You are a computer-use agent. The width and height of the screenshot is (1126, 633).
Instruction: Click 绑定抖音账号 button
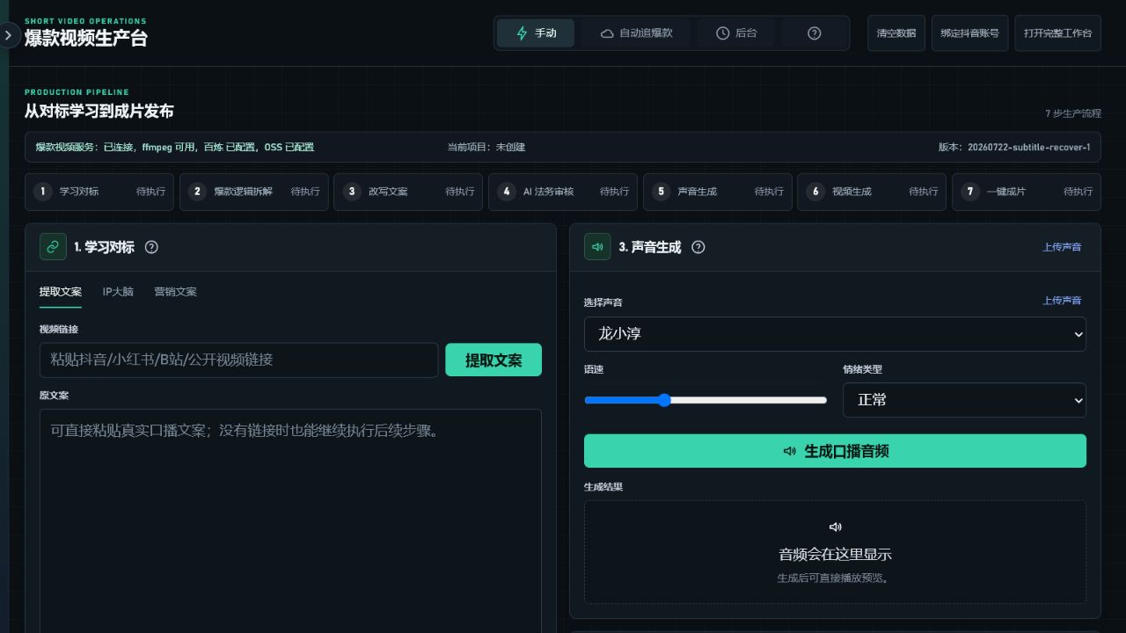pyautogui.click(x=969, y=33)
